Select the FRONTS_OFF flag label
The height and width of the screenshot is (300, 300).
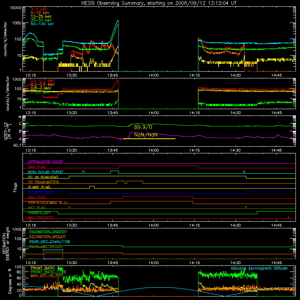point(39,213)
